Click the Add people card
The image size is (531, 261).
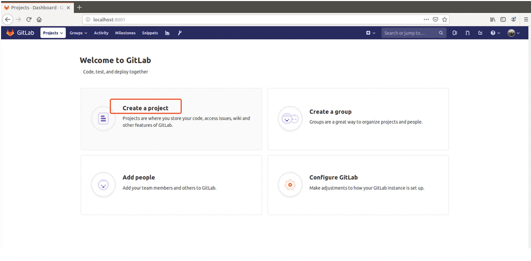coord(171,185)
